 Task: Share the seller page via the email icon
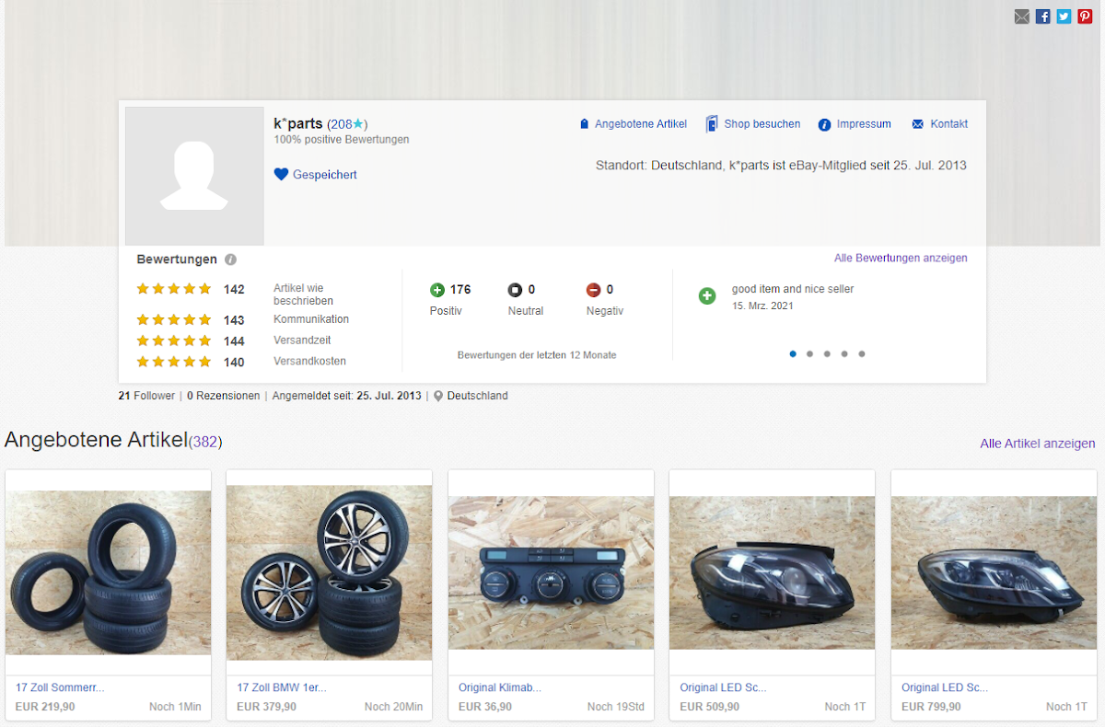[1021, 17]
